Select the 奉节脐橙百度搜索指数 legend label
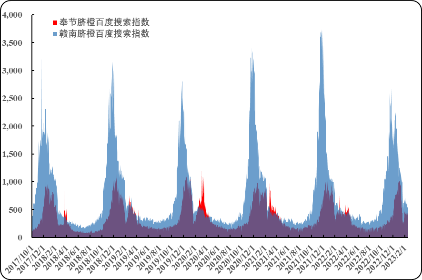Screen dimensions: 422x280 tap(104, 22)
